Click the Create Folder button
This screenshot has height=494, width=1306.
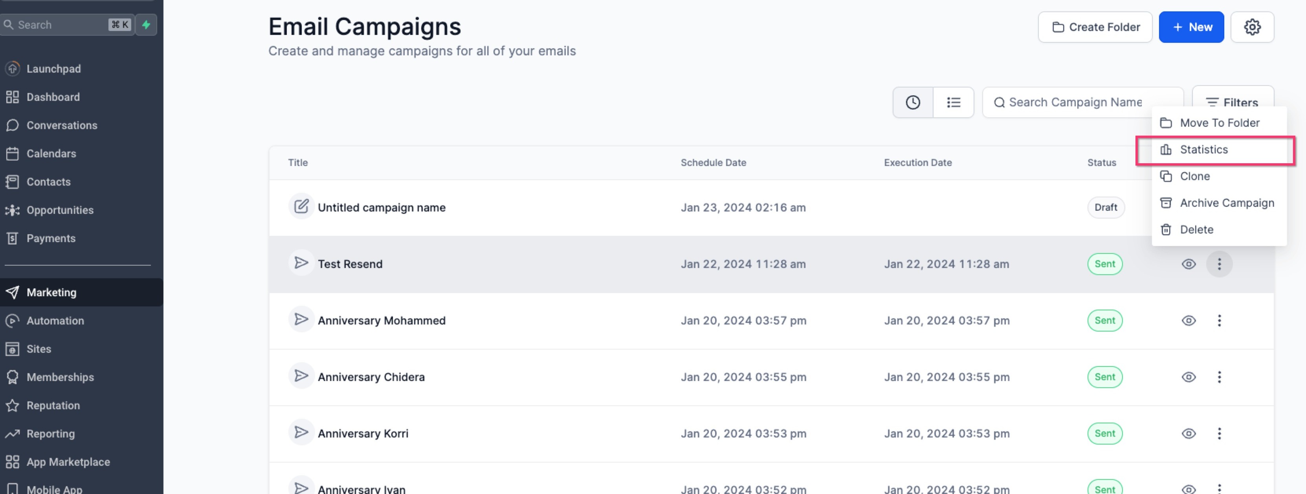1095,27
